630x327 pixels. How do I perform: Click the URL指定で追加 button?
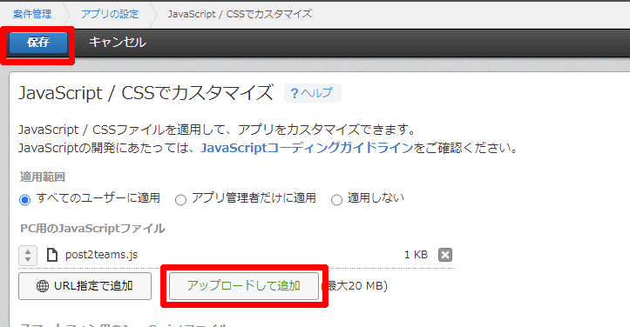point(85,286)
